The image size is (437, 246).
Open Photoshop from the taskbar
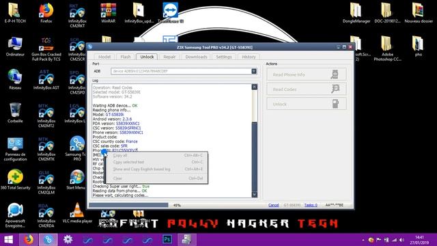pyautogui.click(x=167, y=240)
